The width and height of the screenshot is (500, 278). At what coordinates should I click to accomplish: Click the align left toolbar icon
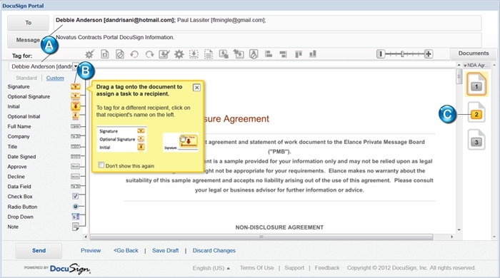tap(269, 54)
